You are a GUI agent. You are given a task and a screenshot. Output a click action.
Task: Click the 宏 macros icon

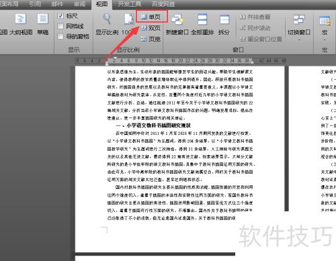(325, 21)
